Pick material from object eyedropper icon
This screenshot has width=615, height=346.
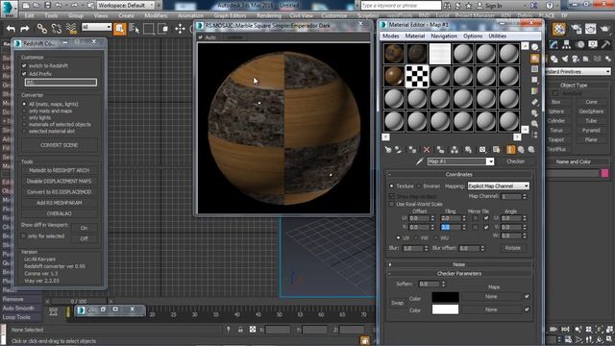click(419, 161)
